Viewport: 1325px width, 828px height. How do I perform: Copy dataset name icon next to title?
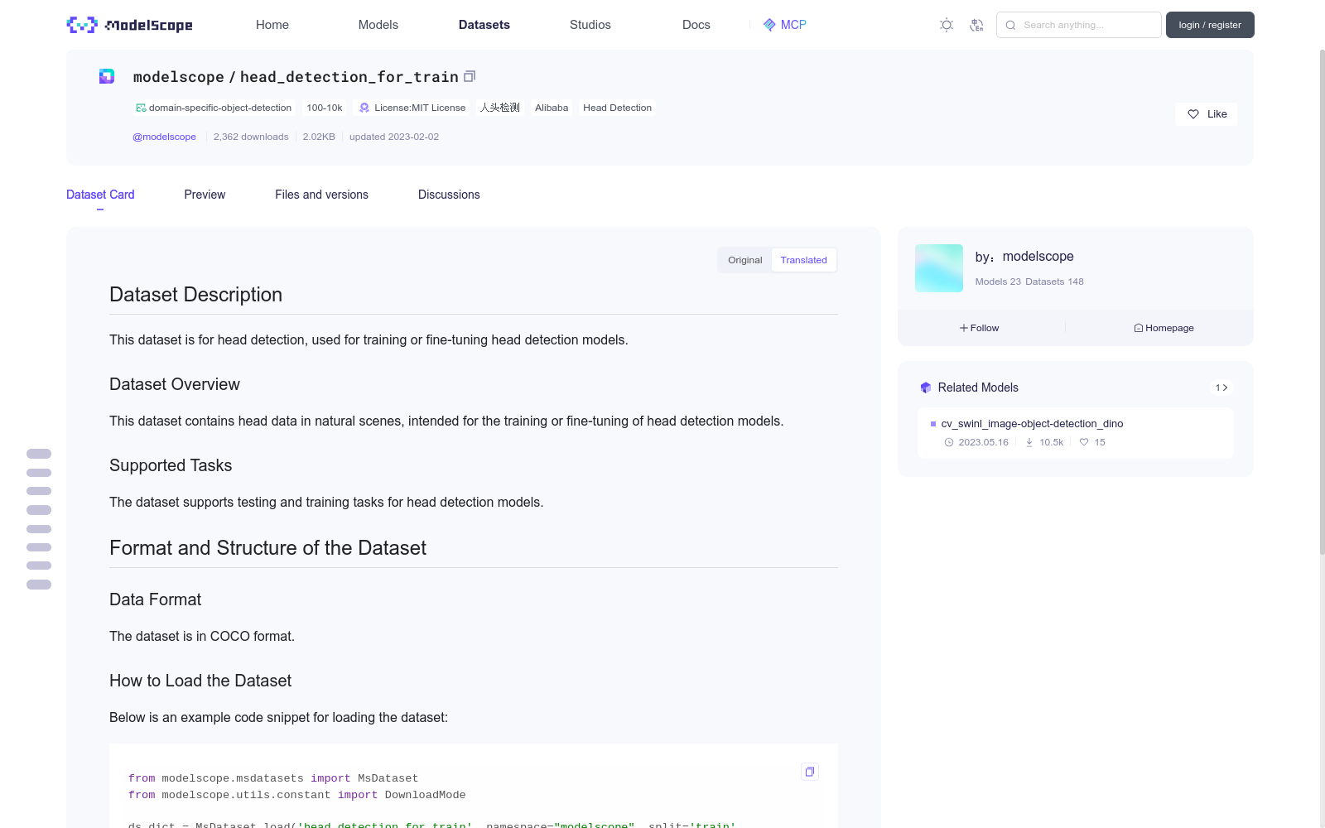point(470,76)
